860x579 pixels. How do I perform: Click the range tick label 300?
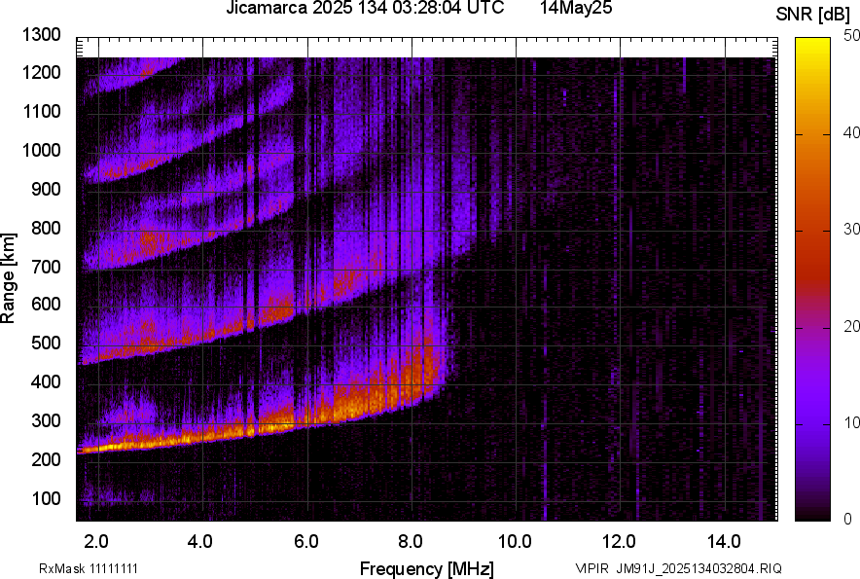(x=46, y=421)
